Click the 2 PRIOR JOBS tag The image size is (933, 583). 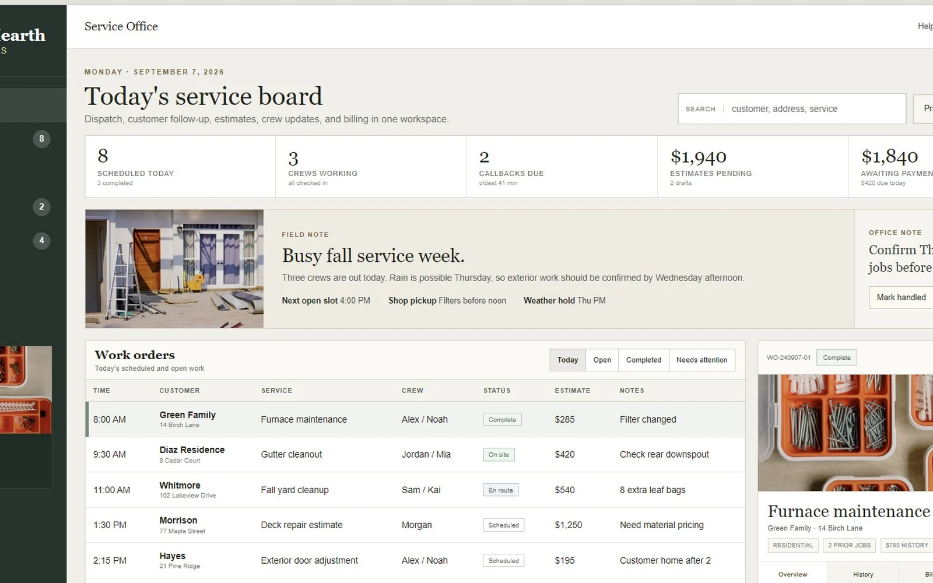click(849, 545)
